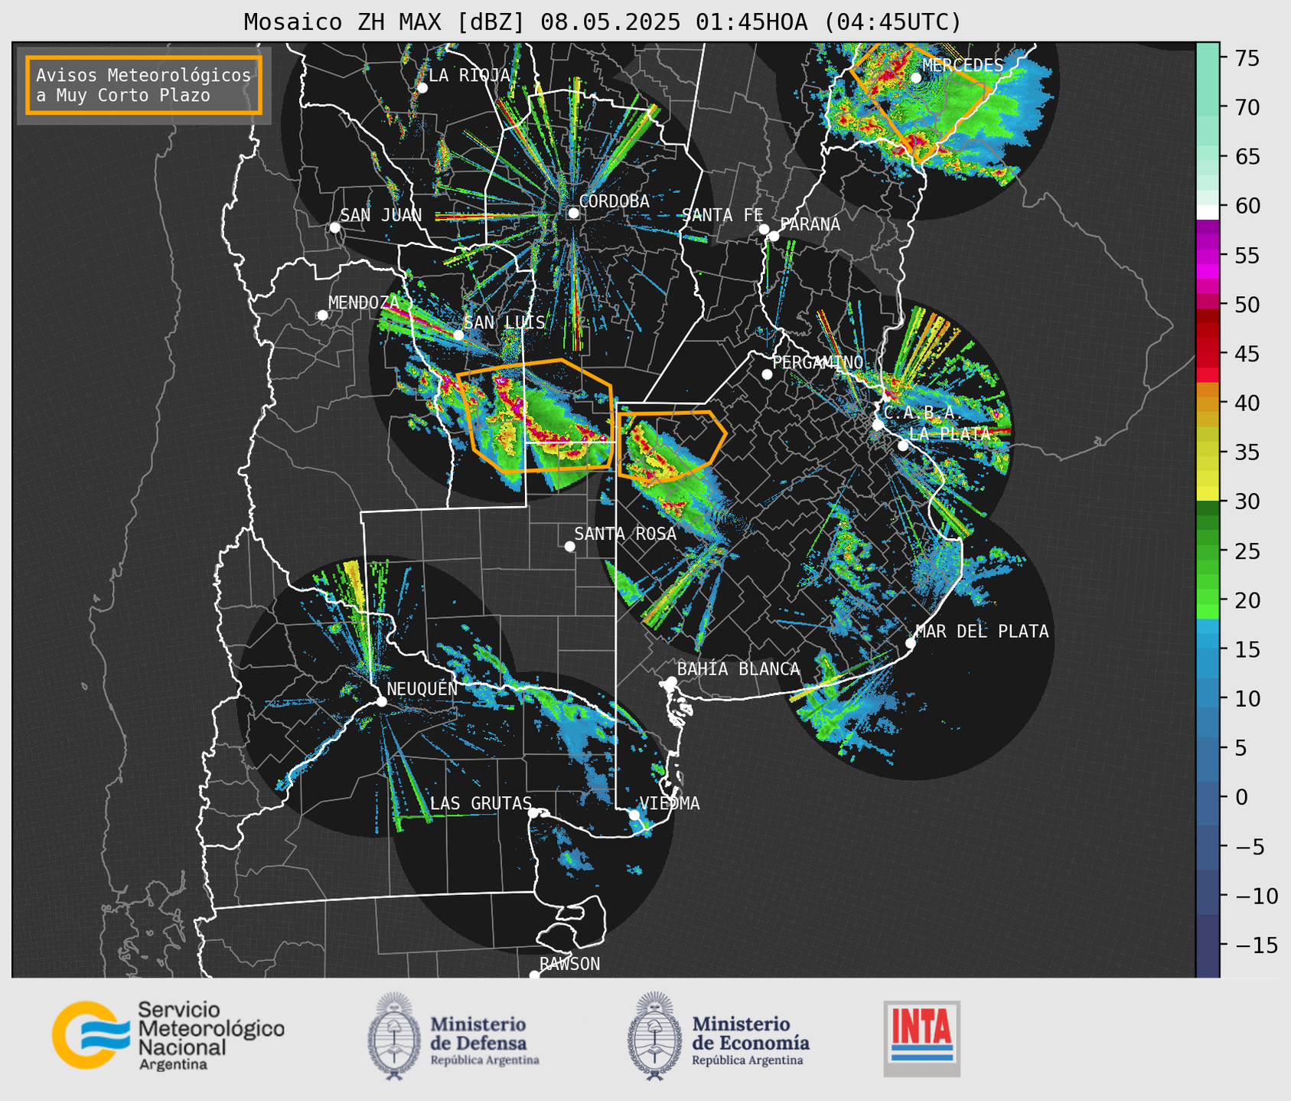Click the Paraná city marker
Image resolution: width=1291 pixels, height=1101 pixels.
tap(774, 236)
